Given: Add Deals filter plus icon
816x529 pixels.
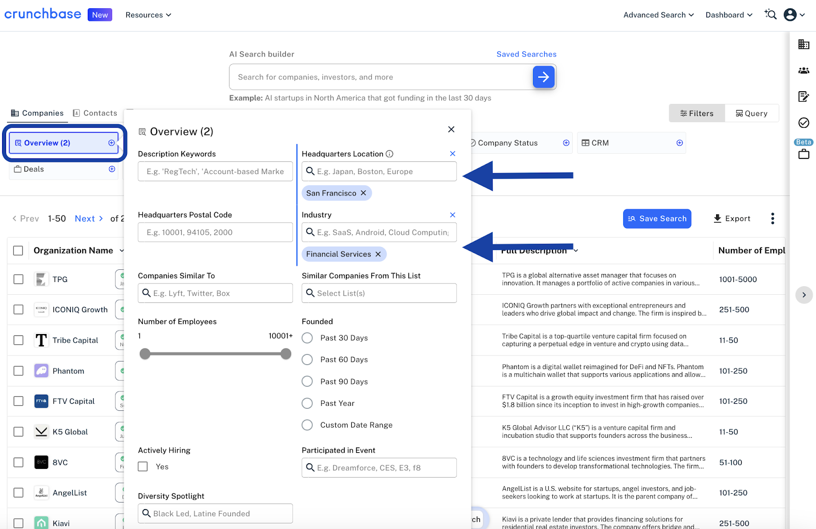Looking at the screenshot, I should tap(112, 169).
